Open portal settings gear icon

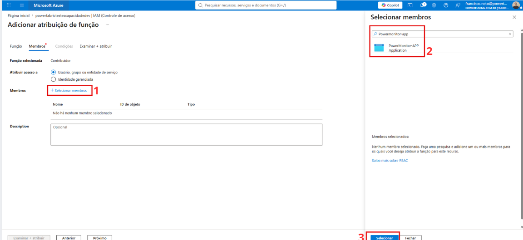point(434,5)
